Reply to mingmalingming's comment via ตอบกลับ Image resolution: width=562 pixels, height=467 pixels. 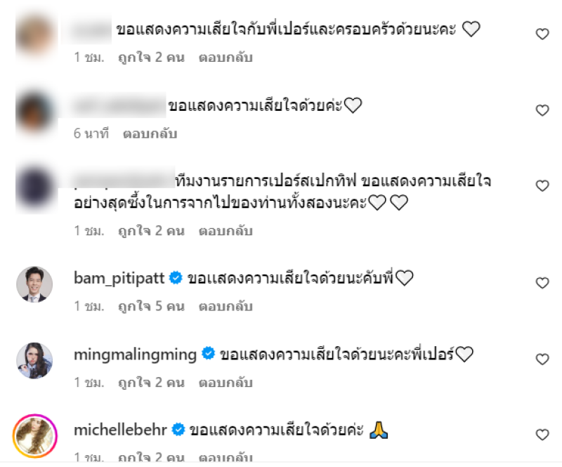pos(226,383)
